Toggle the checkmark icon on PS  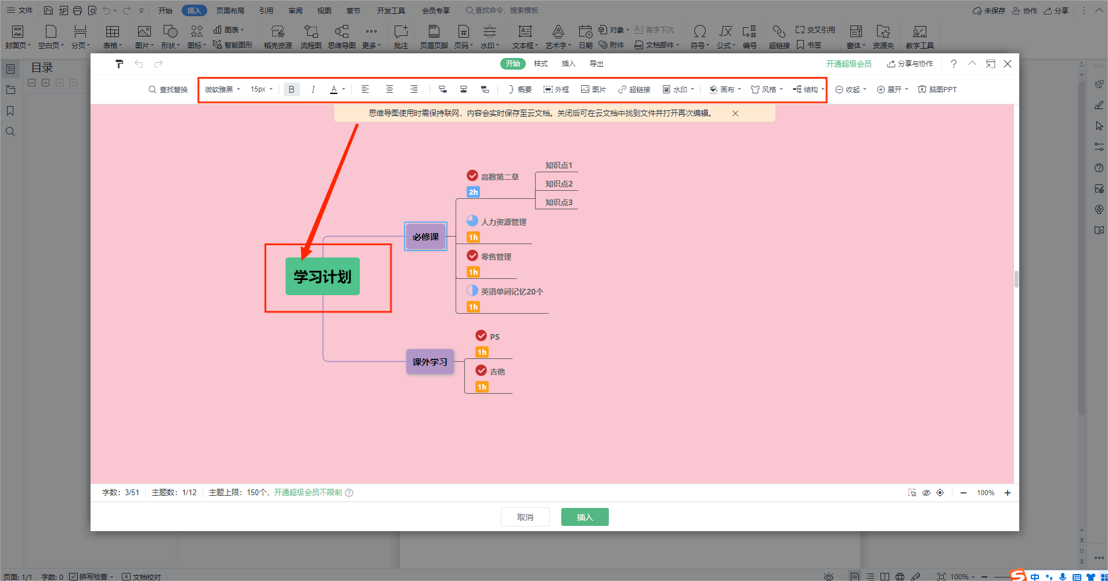481,336
